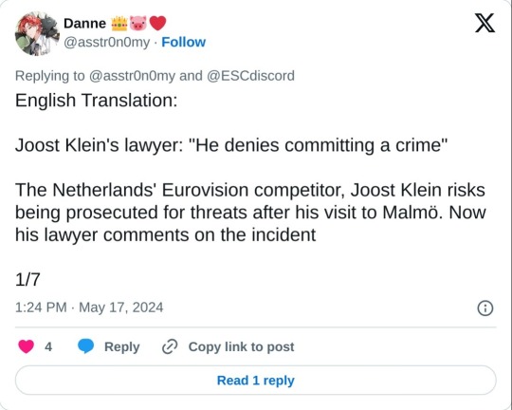
Task: Click the like count of 4
Action: point(48,346)
